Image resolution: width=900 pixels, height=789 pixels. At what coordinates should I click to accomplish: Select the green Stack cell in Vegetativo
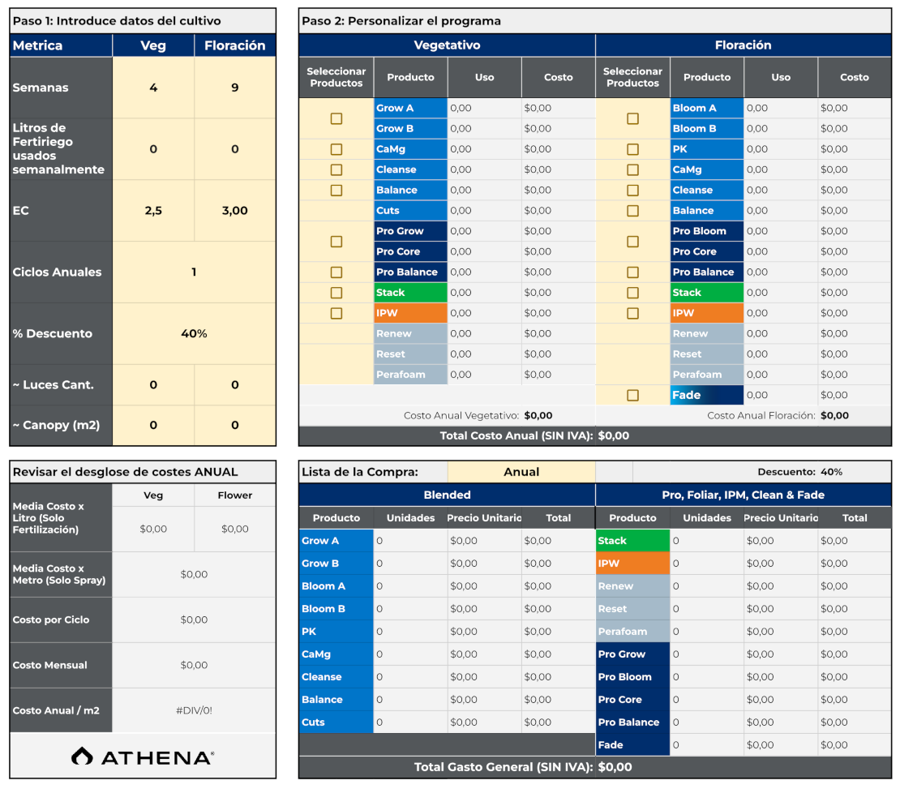410,292
